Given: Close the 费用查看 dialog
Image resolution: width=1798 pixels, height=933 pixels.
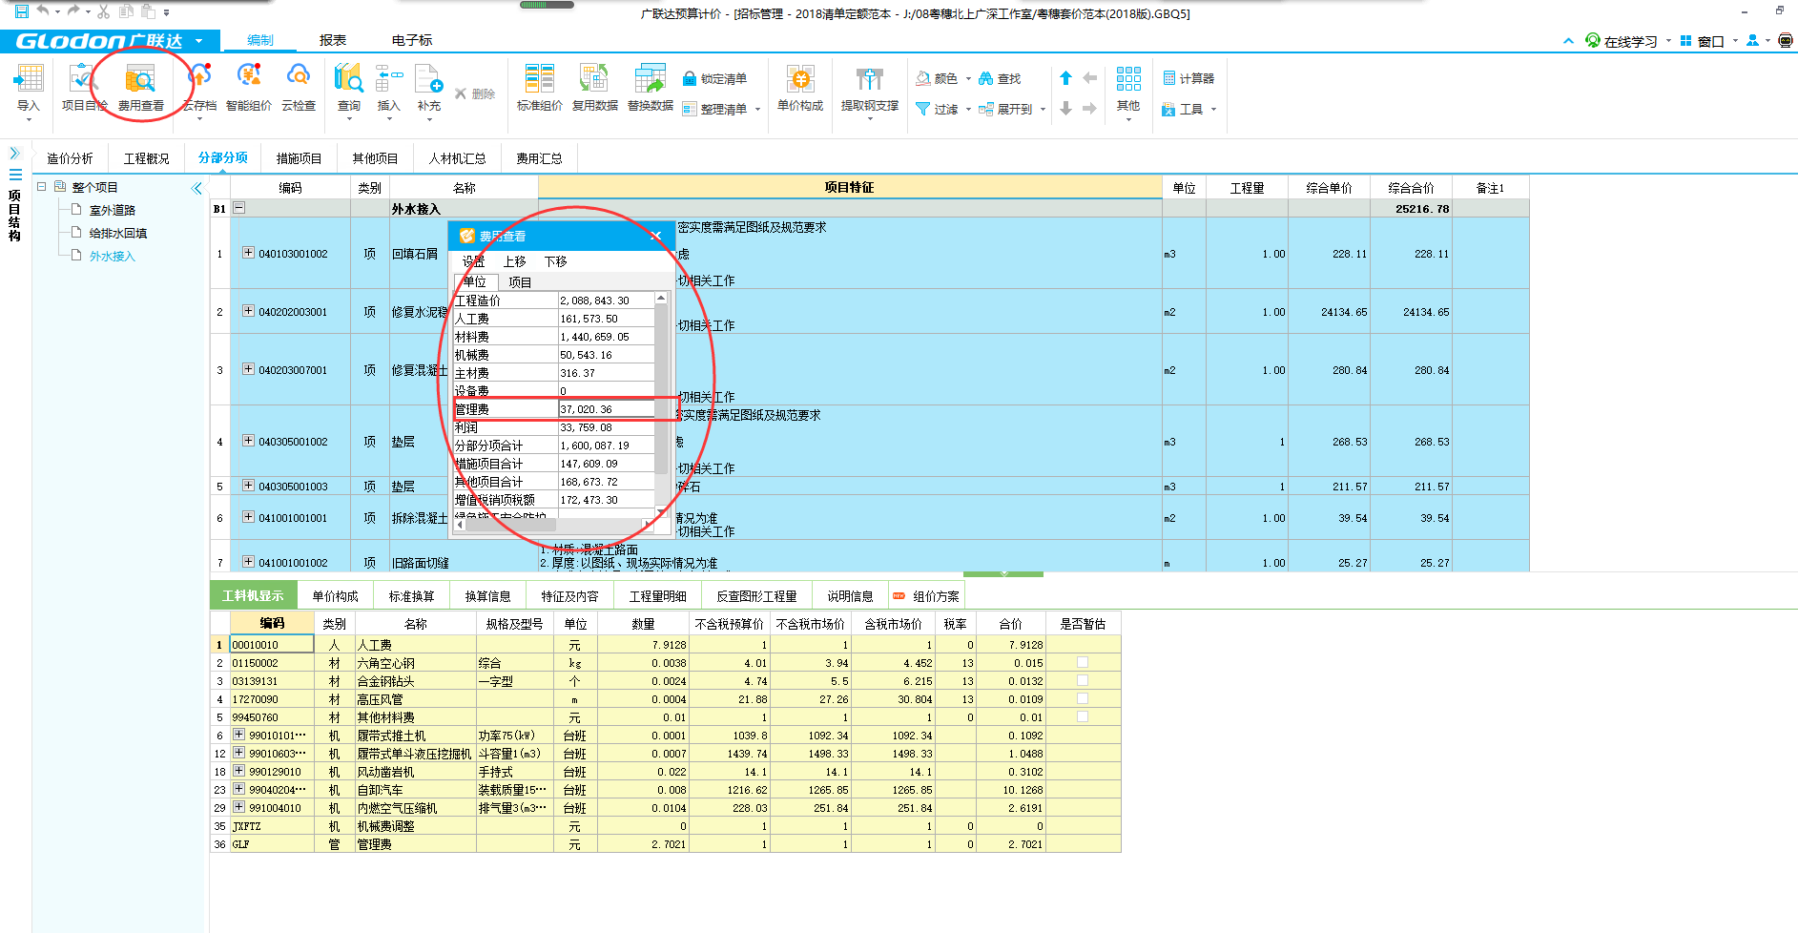Looking at the screenshot, I should point(655,236).
